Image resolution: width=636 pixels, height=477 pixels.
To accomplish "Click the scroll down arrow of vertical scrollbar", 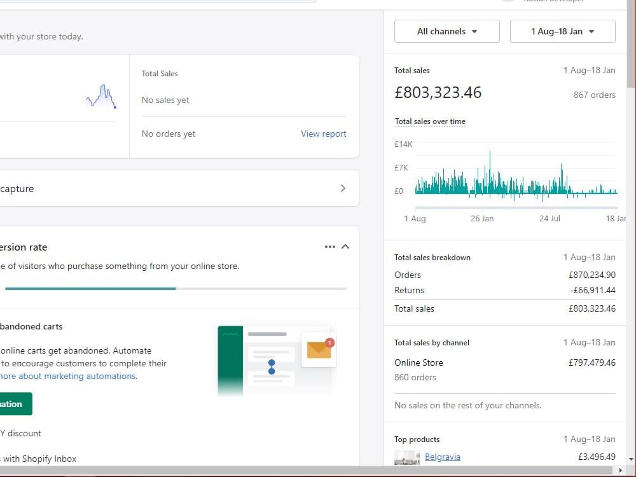I will coord(631,459).
